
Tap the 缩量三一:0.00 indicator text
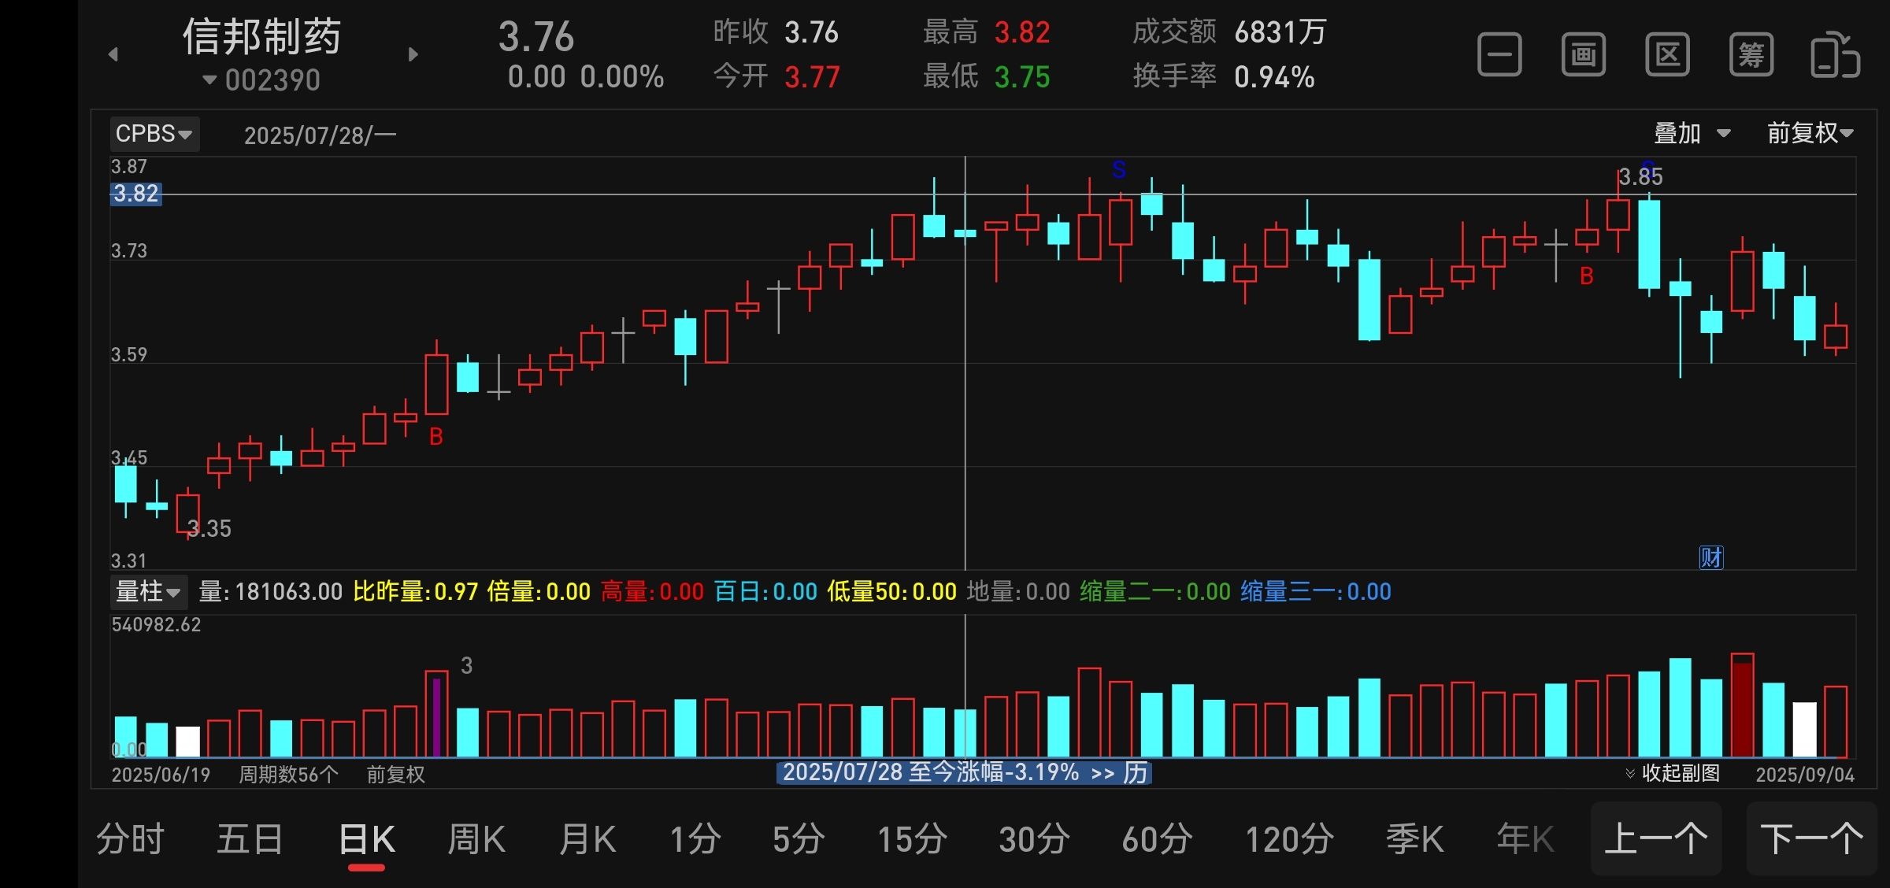click(1316, 591)
